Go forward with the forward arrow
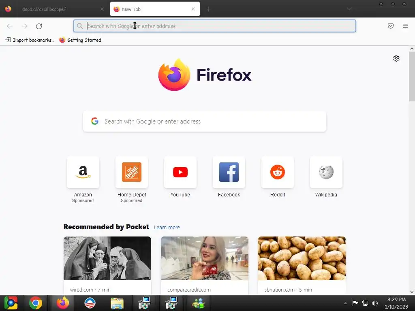415x311 pixels. [24, 26]
